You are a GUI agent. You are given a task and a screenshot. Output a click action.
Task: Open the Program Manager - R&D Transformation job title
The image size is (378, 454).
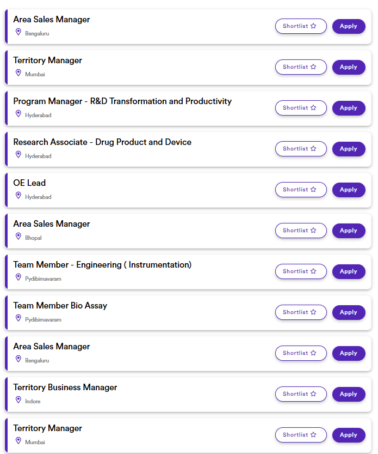[x=122, y=101]
